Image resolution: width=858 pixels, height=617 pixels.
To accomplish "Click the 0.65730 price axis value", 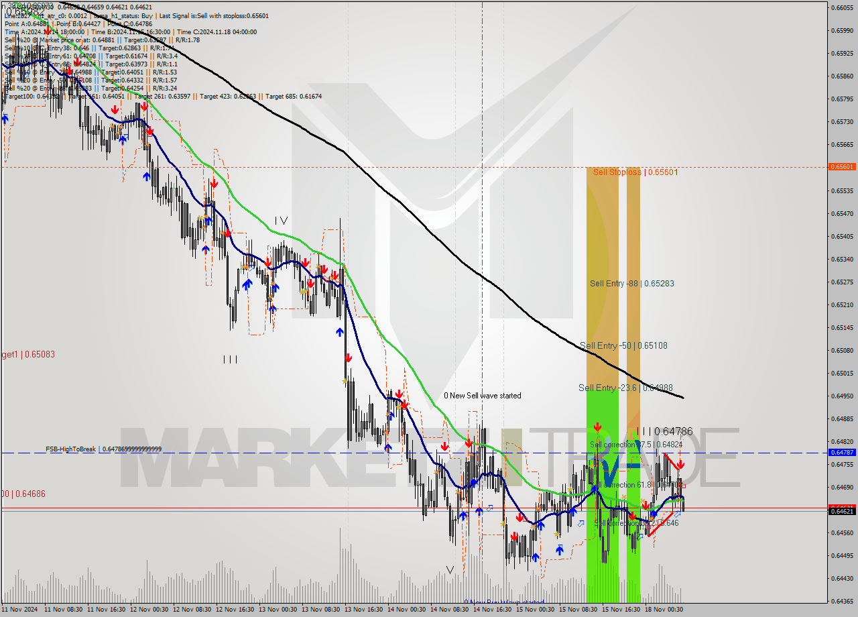I will (x=842, y=121).
